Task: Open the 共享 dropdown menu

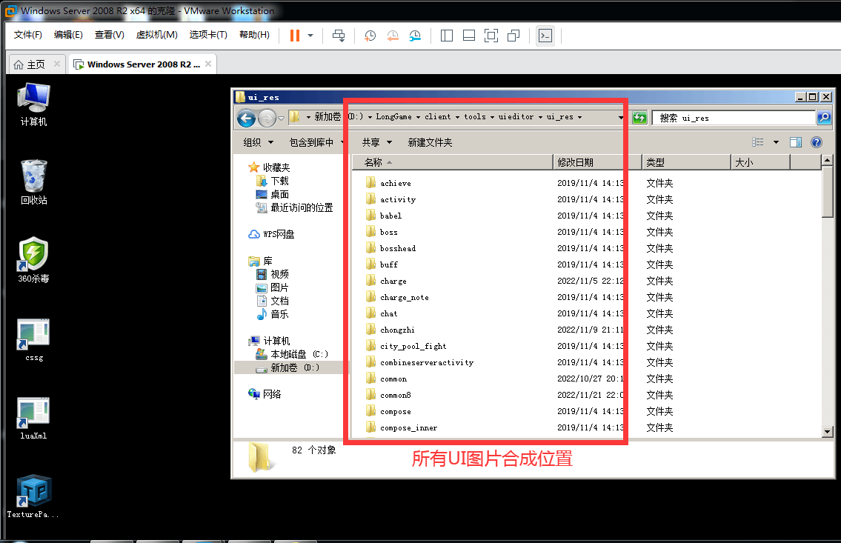Action: [x=376, y=142]
